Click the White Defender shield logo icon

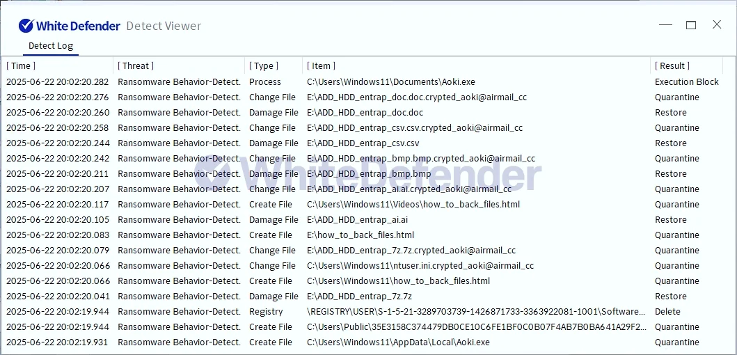[26, 26]
